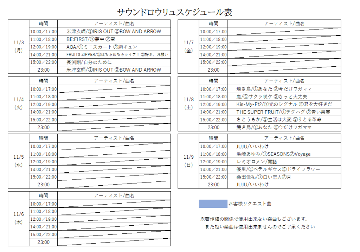The height and width of the screenshot is (252, 360).
Task: Click the サウンドロウリュスケジュール表 title
Action: (174, 12)
